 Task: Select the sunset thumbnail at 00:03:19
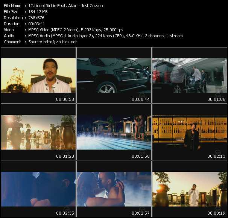point(190,189)
